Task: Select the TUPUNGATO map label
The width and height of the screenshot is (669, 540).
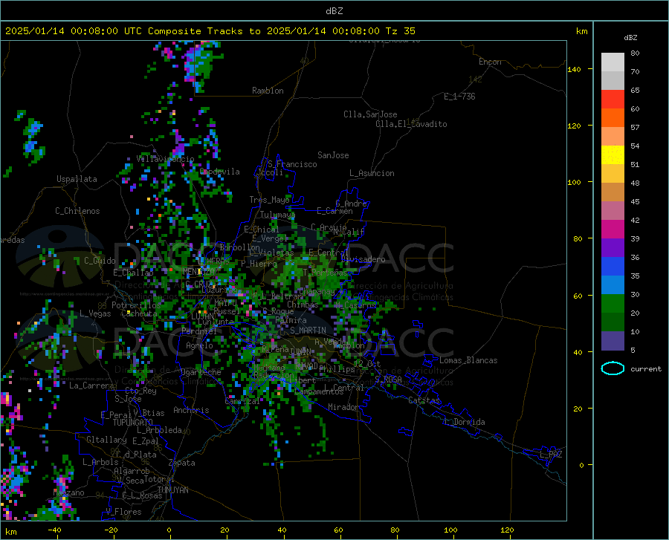Action: click(133, 423)
